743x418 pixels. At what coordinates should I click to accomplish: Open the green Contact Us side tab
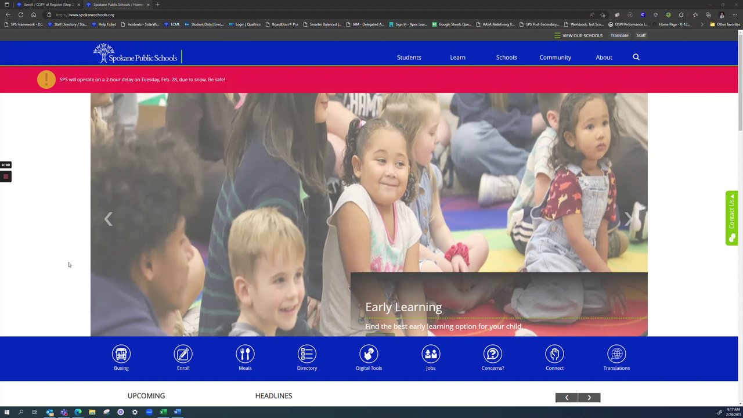(731, 218)
